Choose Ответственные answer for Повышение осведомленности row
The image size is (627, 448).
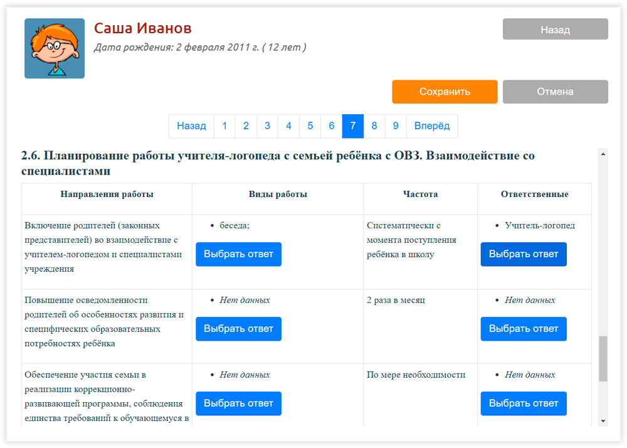pyautogui.click(x=524, y=329)
